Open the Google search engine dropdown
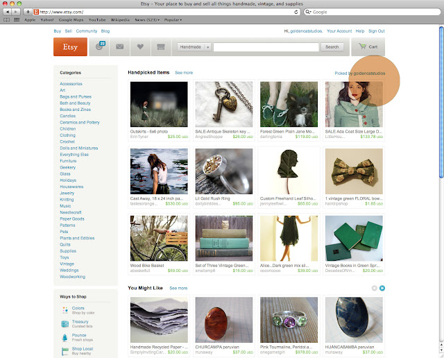The height and width of the screenshot is (358, 444). [x=308, y=12]
